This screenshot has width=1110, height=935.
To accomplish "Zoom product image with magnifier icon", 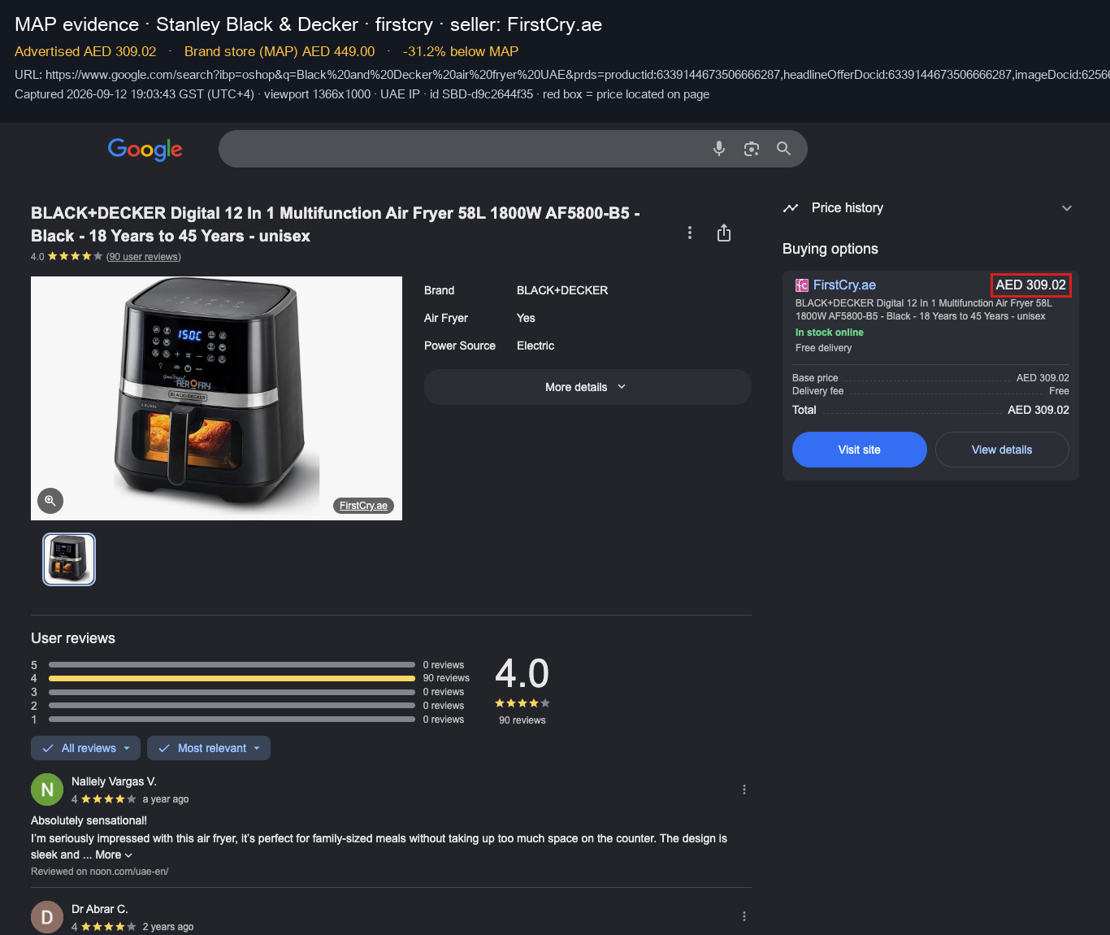I will (x=50, y=501).
